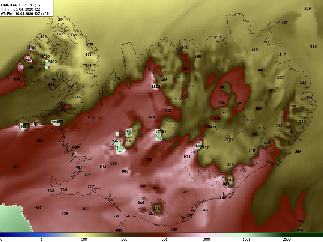Screen dimensions: 323x242
Task: Click the map value 959
Action: (187, 156)
